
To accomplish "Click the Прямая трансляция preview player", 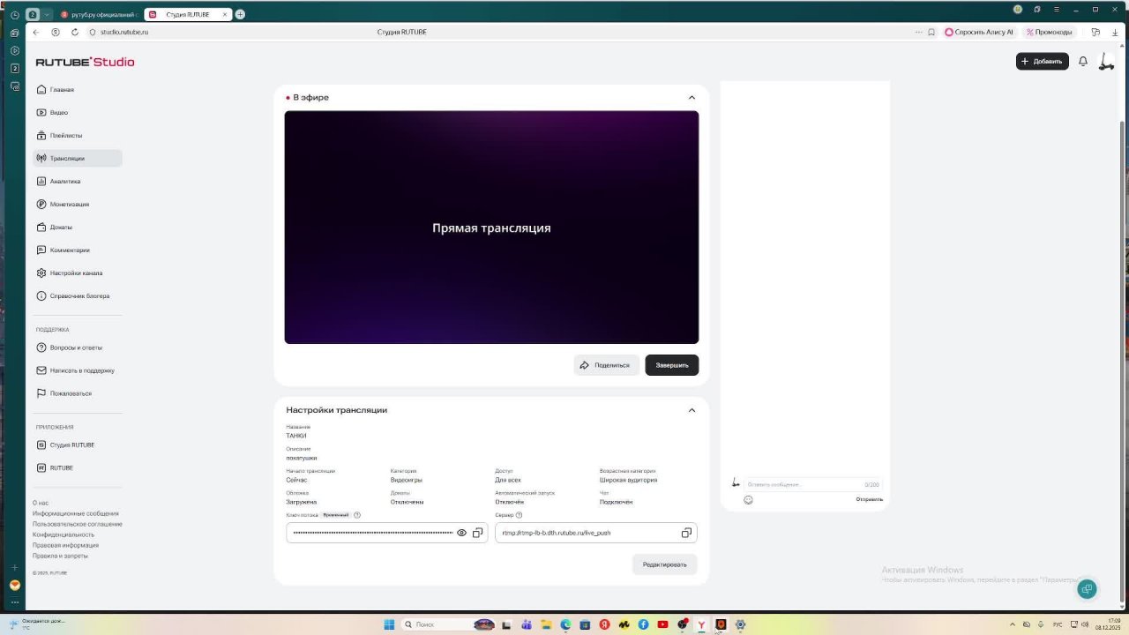I will click(x=491, y=228).
